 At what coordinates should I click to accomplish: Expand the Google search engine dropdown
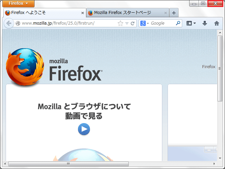point(144,23)
